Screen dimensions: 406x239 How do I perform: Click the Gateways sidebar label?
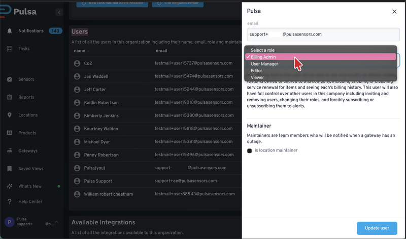[x=28, y=151]
